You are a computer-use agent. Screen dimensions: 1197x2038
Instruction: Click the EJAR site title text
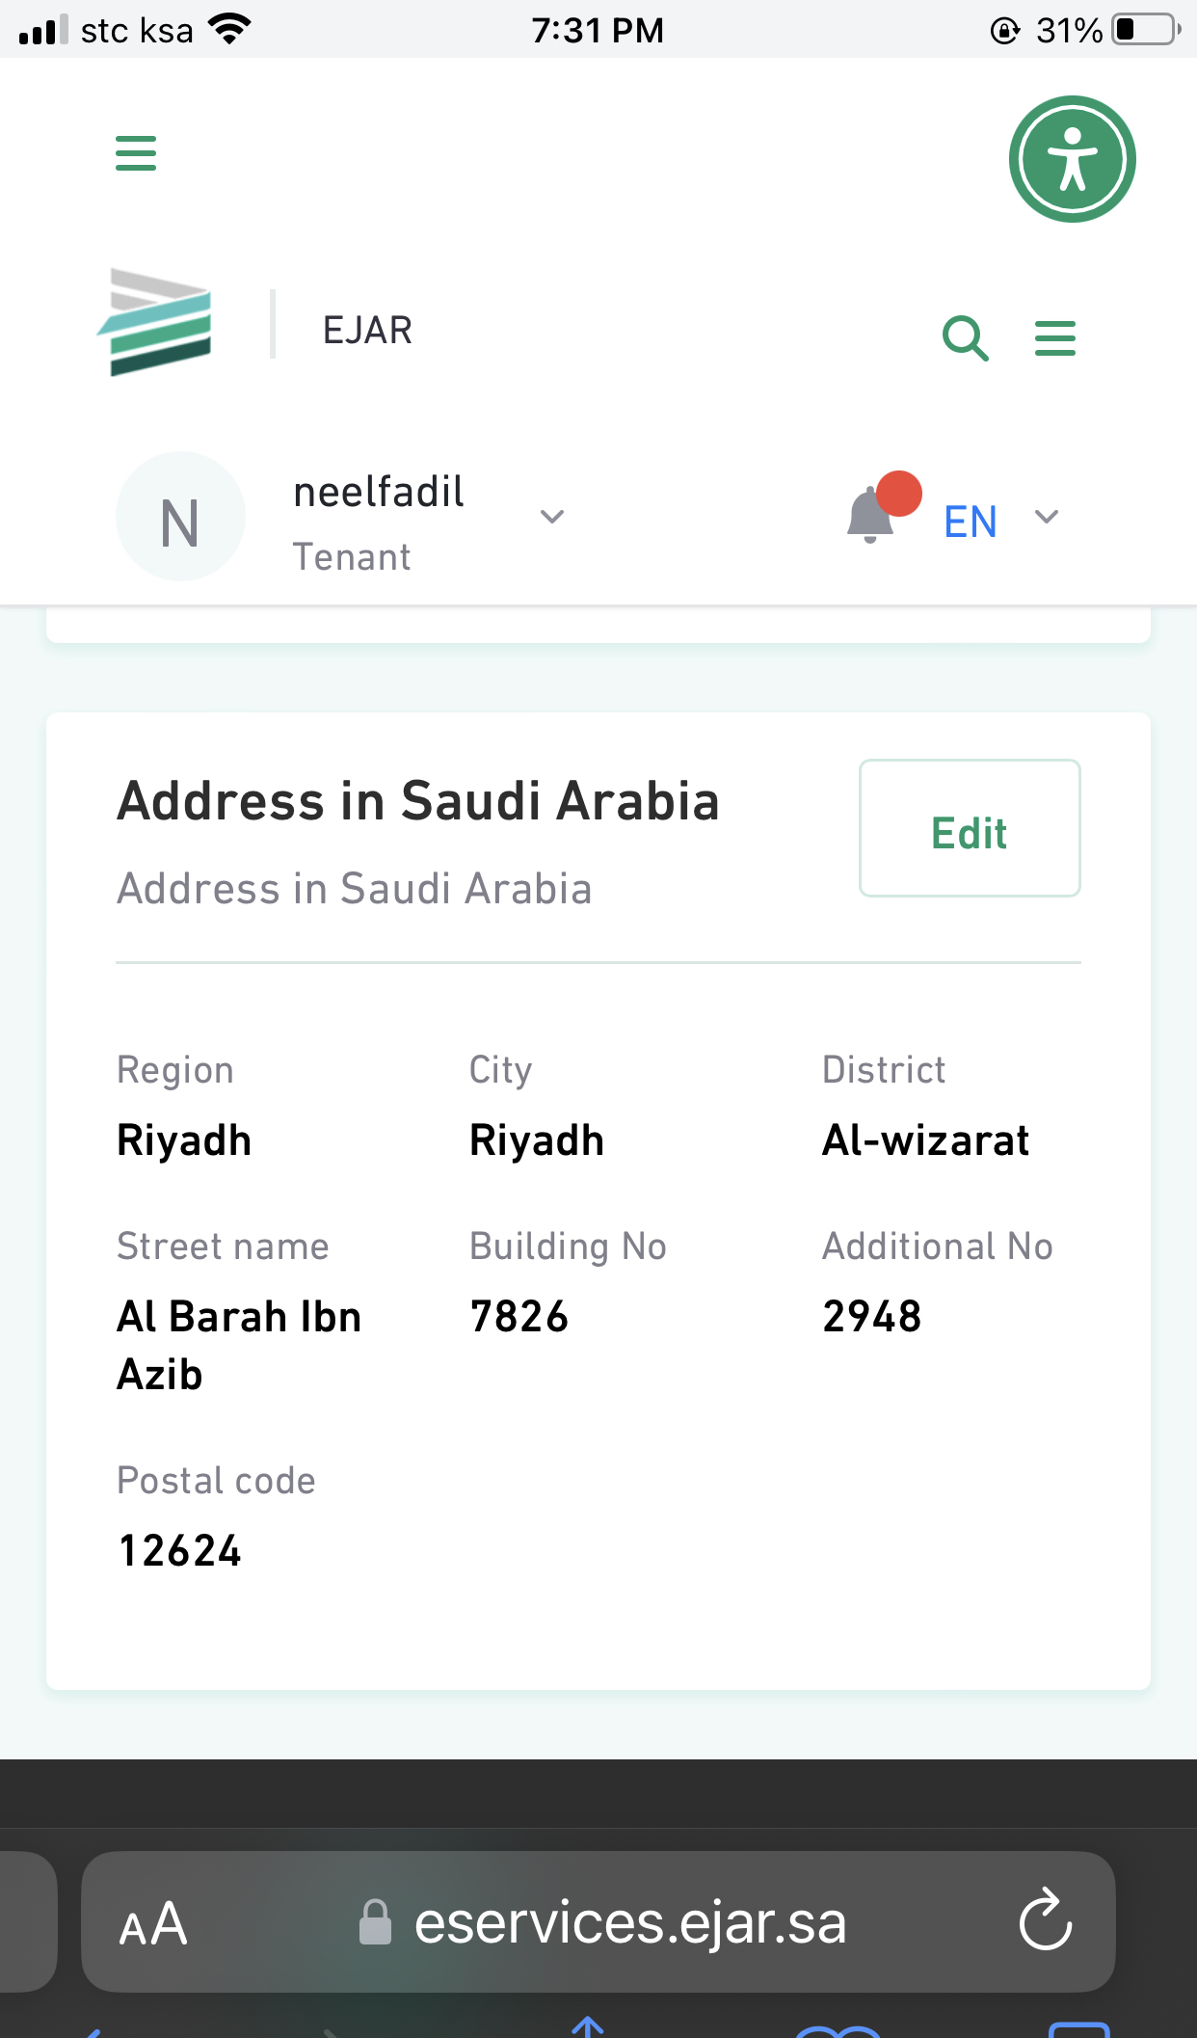[x=367, y=331]
